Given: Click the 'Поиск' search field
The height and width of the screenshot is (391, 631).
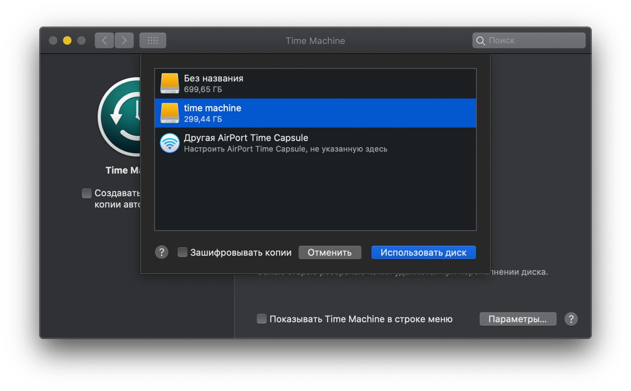Looking at the screenshot, I should coord(529,40).
